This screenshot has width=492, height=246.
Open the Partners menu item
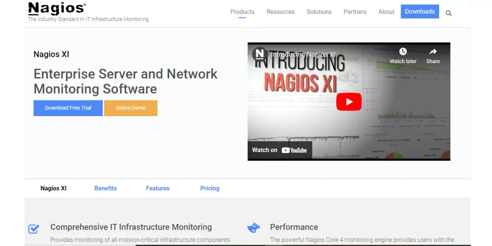point(355,12)
